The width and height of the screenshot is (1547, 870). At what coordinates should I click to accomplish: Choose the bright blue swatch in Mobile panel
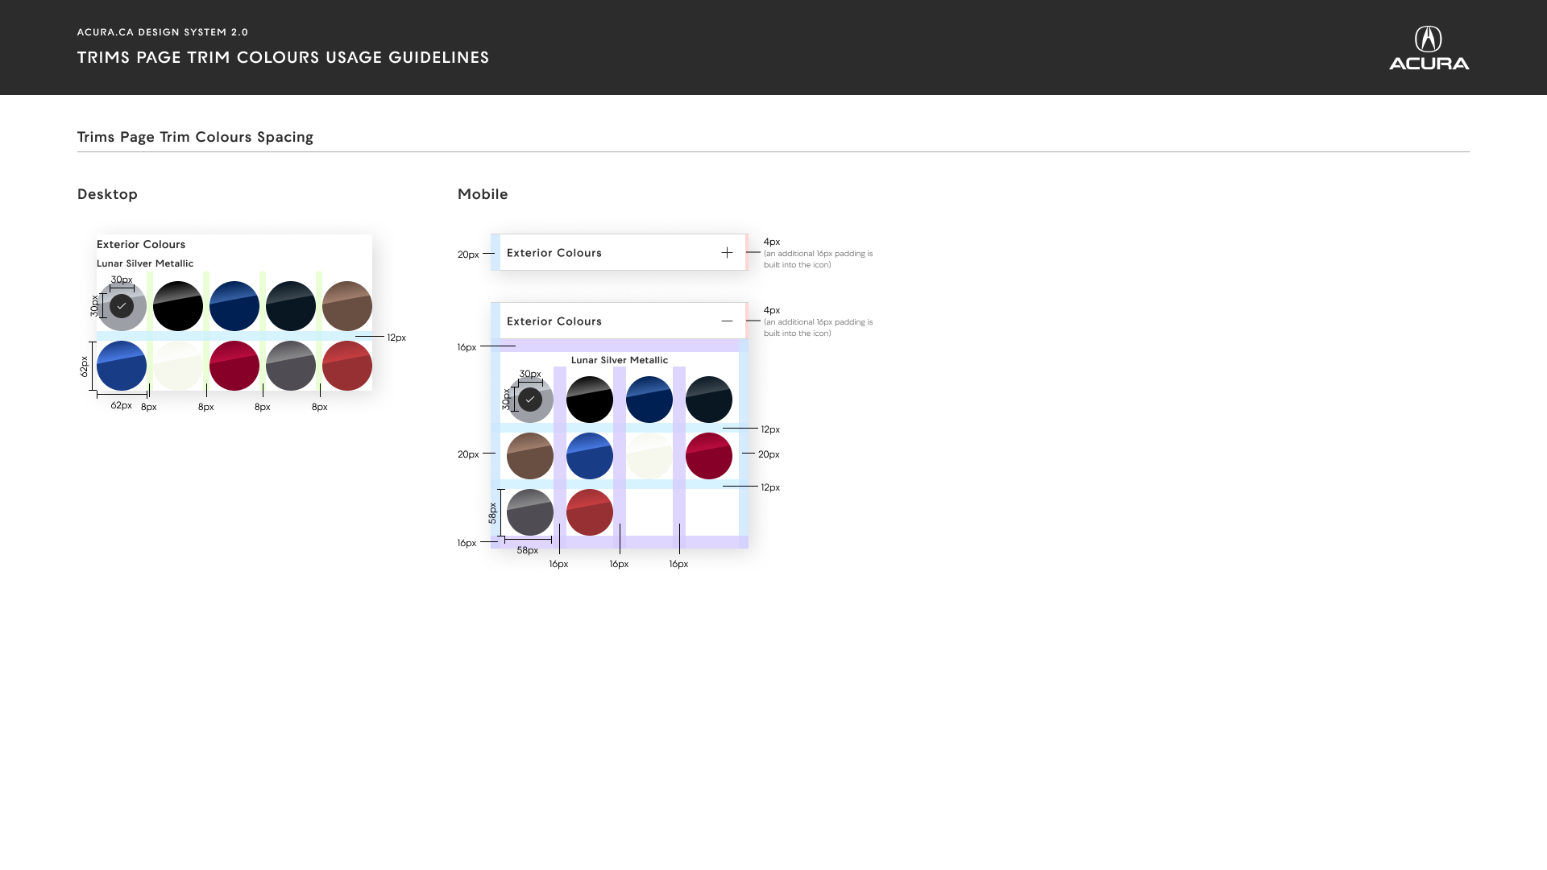(x=590, y=456)
